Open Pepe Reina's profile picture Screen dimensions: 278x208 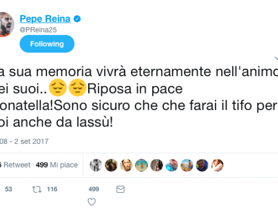click(6, 24)
